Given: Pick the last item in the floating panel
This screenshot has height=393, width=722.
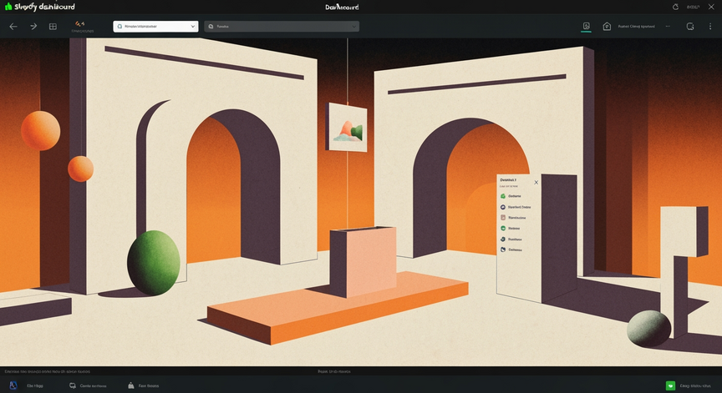Looking at the screenshot, I should pyautogui.click(x=511, y=250).
